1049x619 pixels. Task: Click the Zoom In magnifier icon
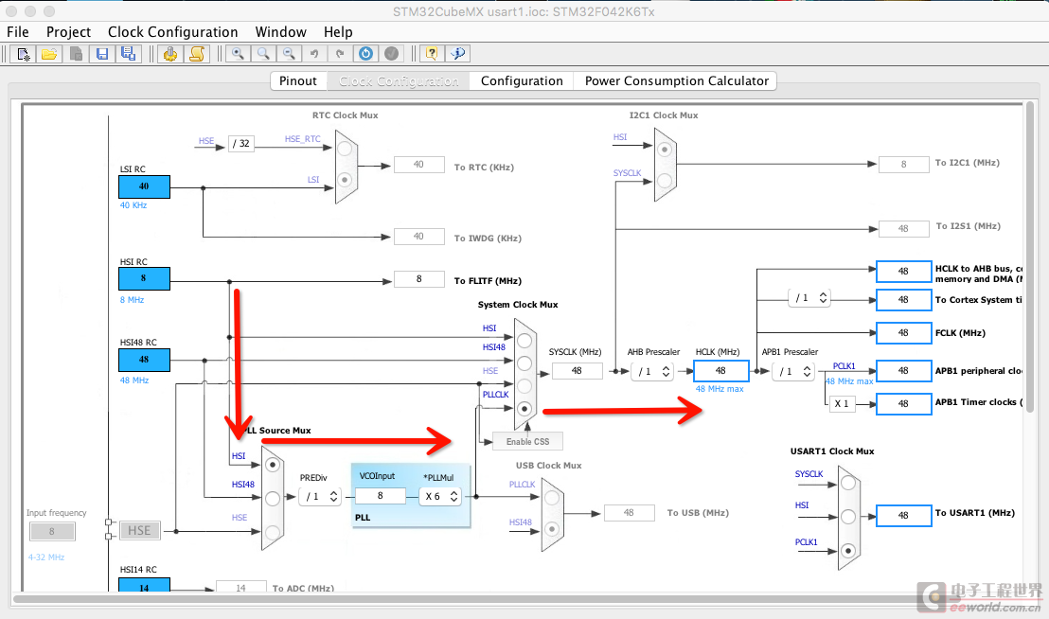click(238, 54)
